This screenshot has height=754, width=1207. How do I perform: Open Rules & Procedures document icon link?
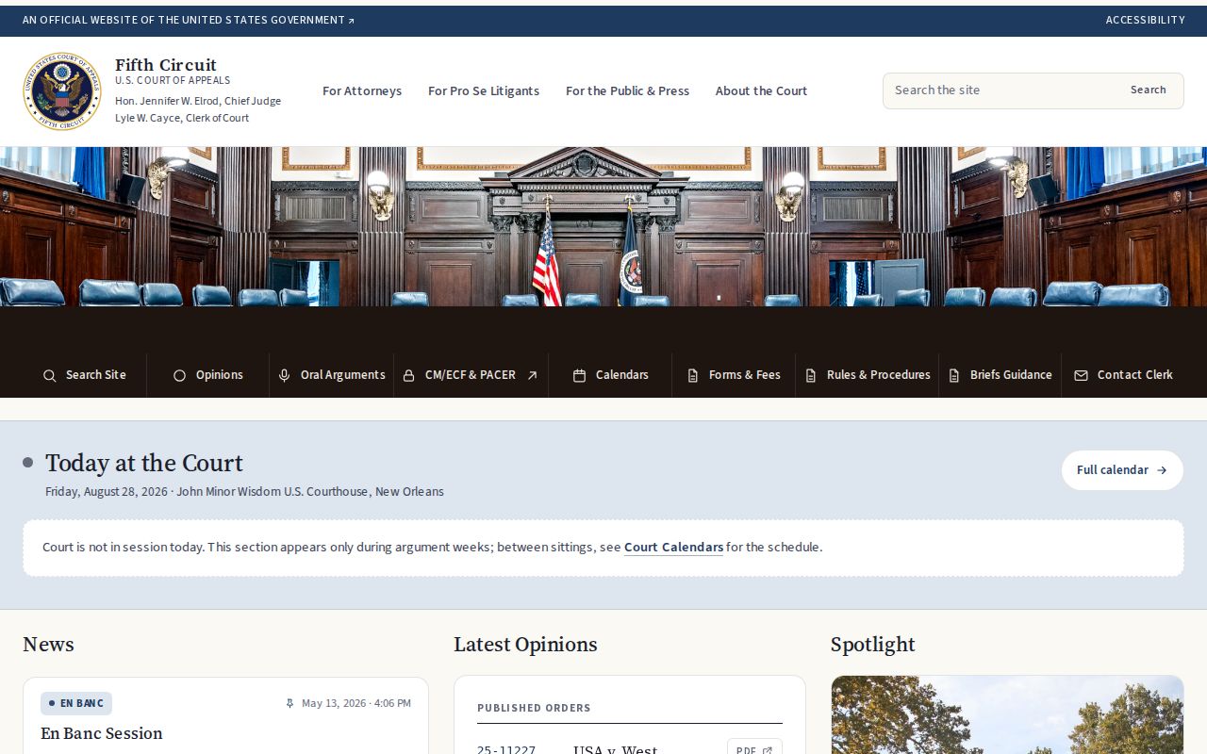tap(810, 375)
